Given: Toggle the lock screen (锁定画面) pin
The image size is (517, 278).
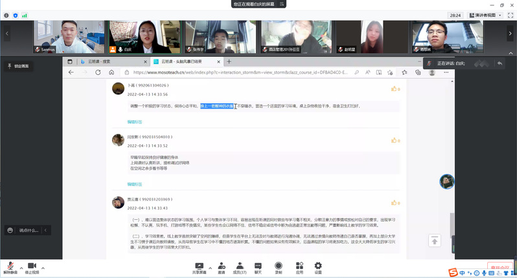Looking at the screenshot, I should (8, 66).
